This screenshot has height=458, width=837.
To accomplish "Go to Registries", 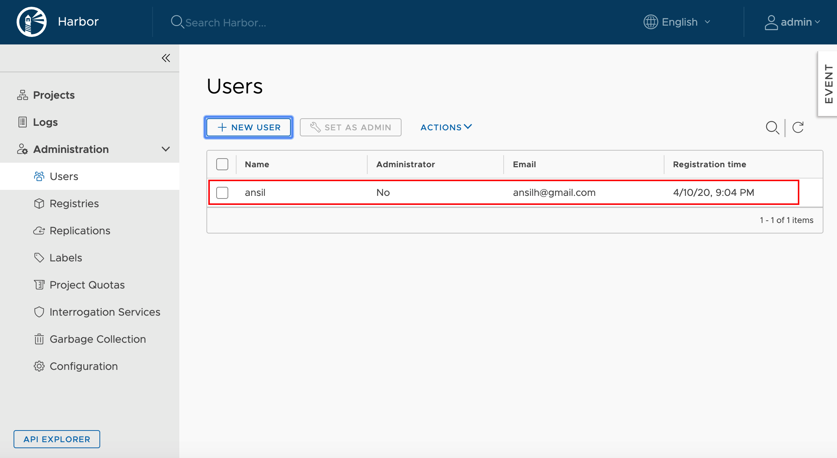I will [74, 203].
